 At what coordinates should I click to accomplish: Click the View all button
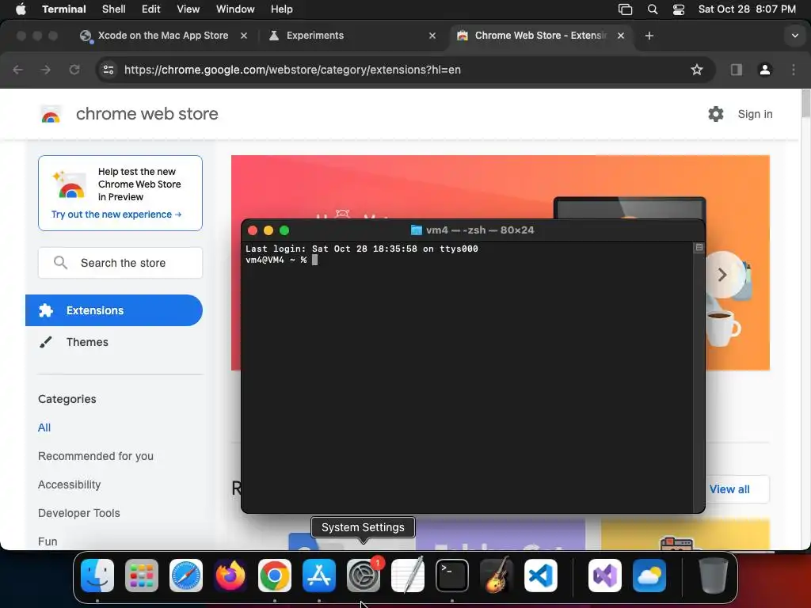[729, 489]
